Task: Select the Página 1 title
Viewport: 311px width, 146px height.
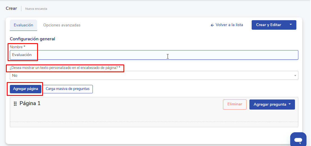Action: pyautogui.click(x=30, y=103)
